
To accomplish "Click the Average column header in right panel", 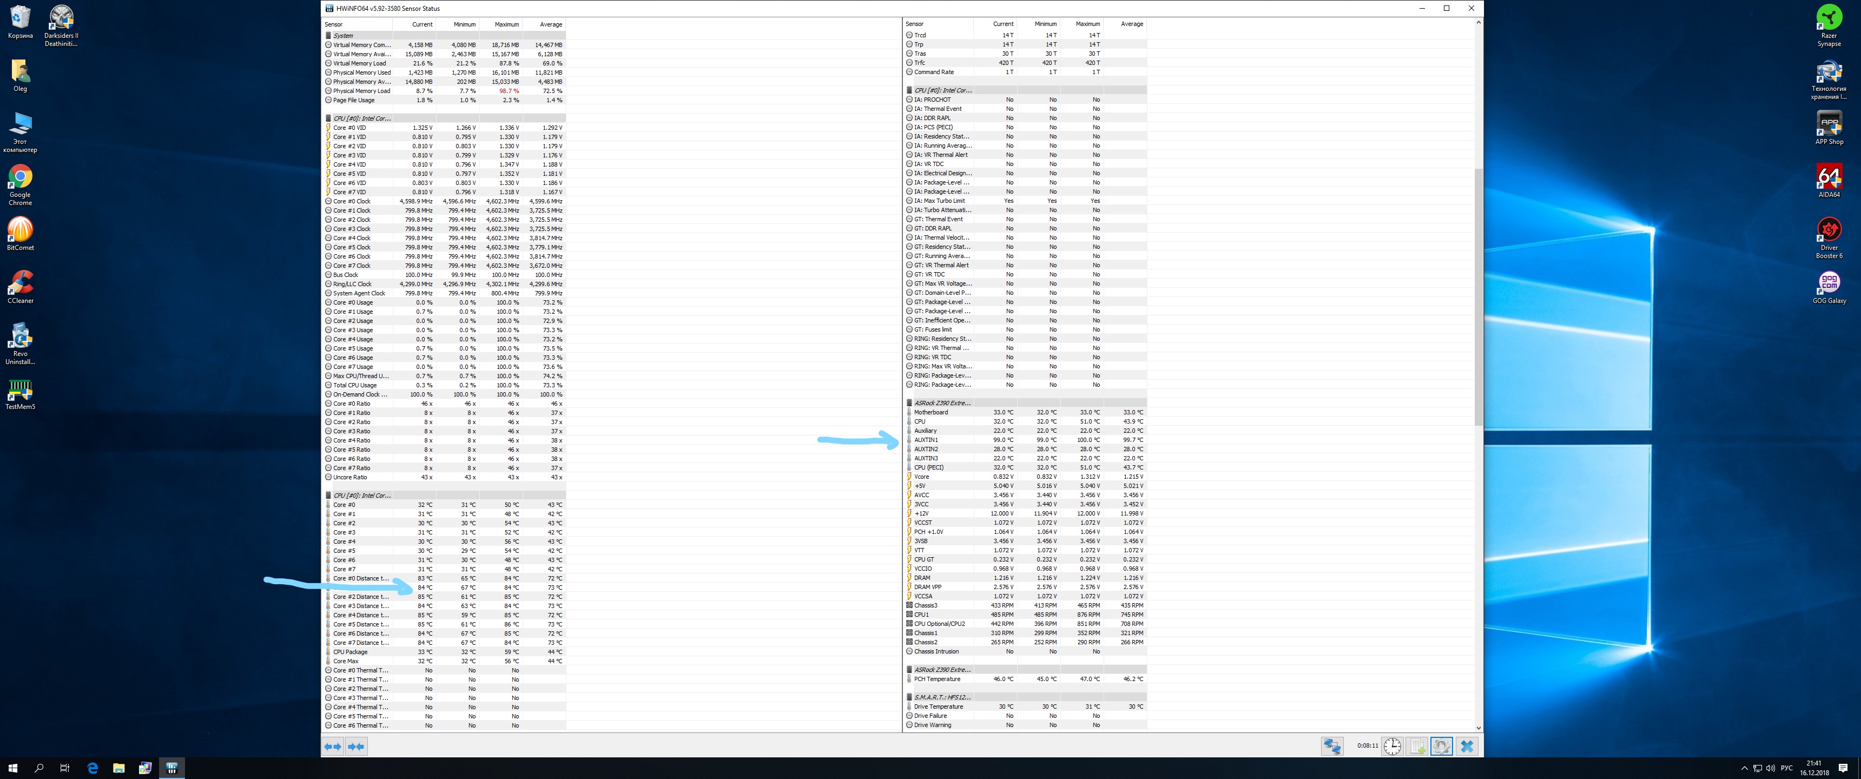I will (x=1131, y=24).
